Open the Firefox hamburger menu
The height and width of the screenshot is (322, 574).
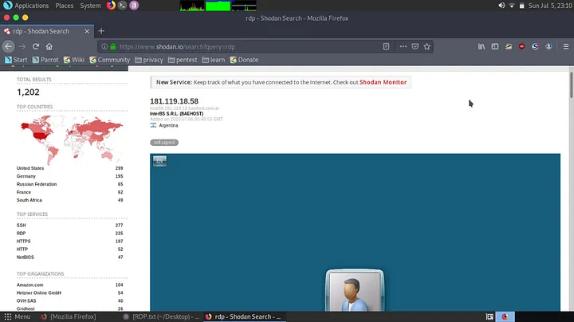(x=565, y=46)
